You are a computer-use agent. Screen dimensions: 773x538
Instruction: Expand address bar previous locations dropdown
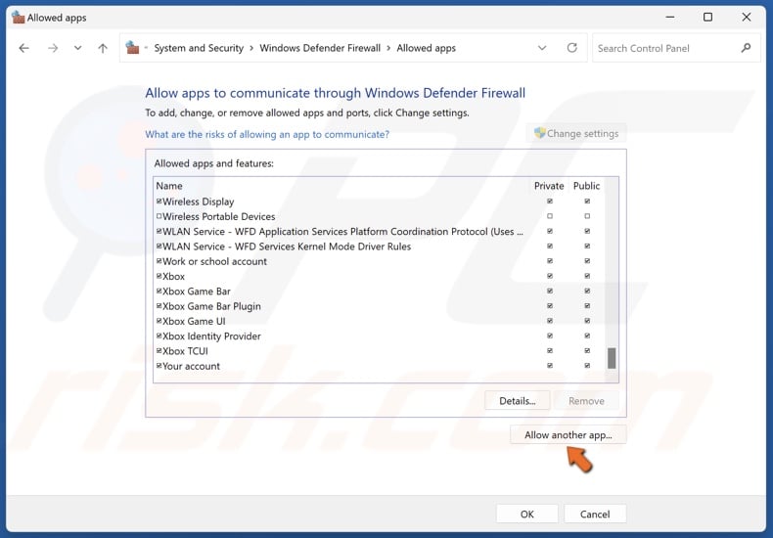542,48
